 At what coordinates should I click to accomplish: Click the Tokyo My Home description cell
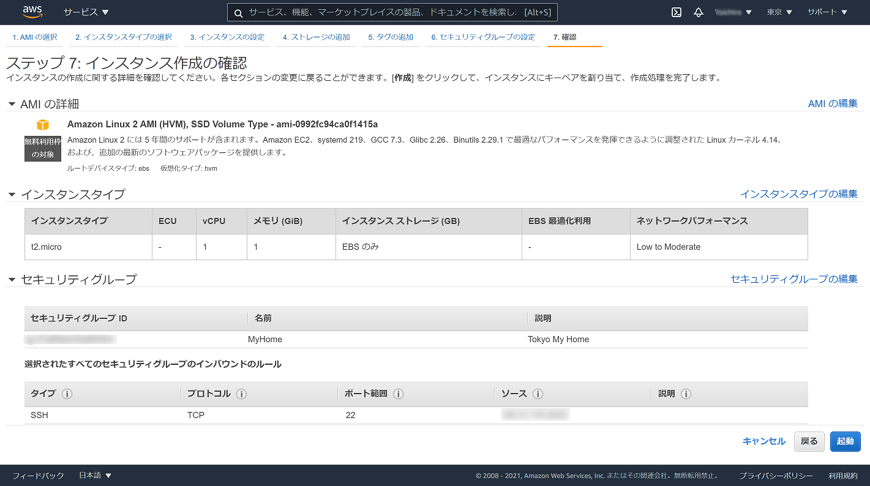tap(558, 339)
